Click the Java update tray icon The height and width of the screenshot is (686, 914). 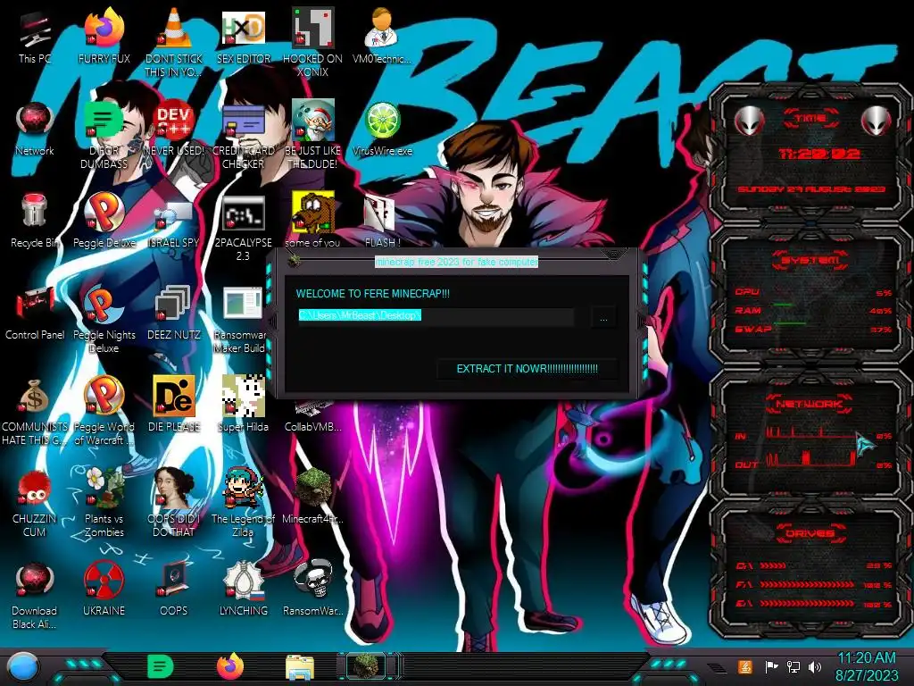click(745, 666)
